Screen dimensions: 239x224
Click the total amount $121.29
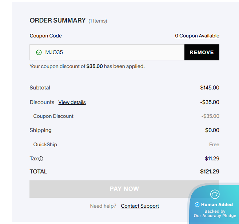(210, 171)
